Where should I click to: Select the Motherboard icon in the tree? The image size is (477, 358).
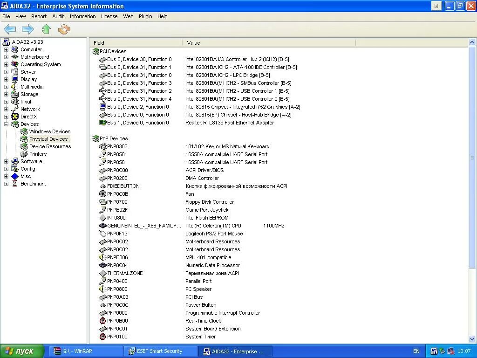click(14, 57)
